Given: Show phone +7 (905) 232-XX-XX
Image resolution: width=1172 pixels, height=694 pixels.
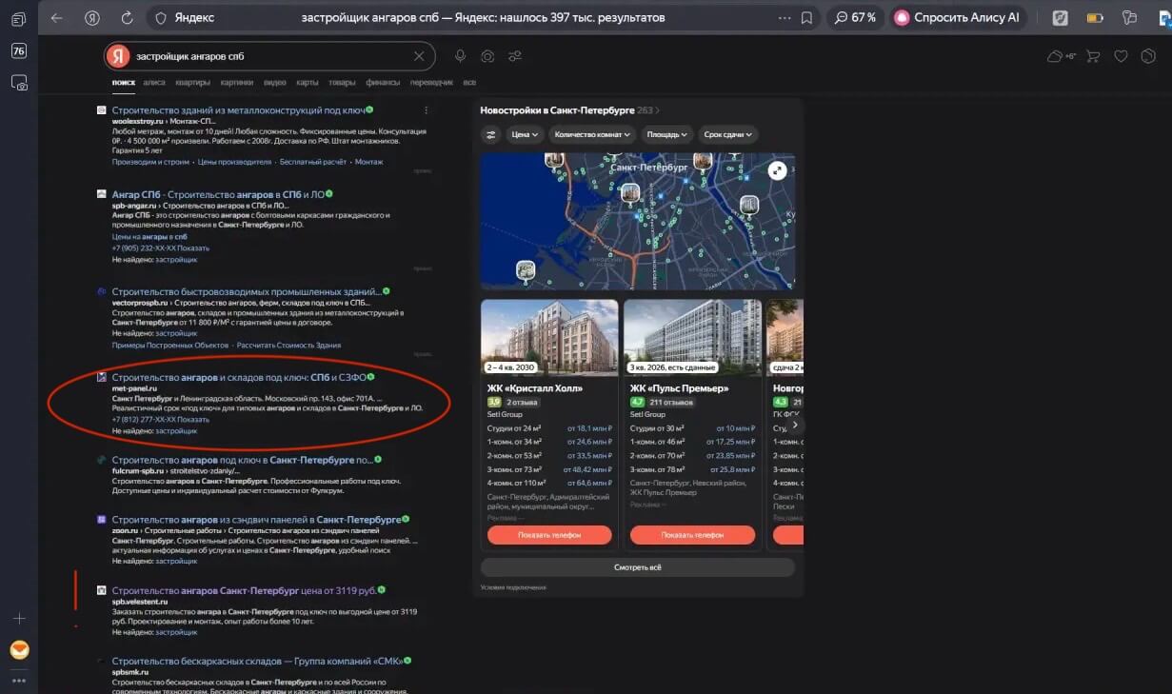Looking at the screenshot, I should tap(161, 248).
